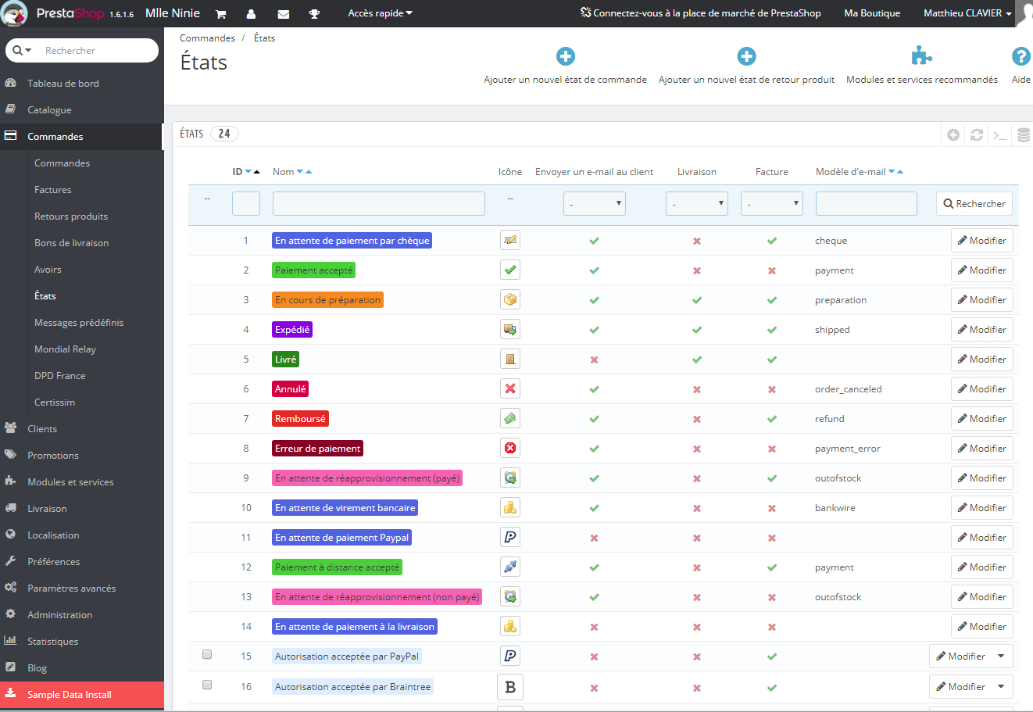This screenshot has height=712, width=1033.
Task: Toggle the Livraison status for Expédié row
Action: (696, 330)
